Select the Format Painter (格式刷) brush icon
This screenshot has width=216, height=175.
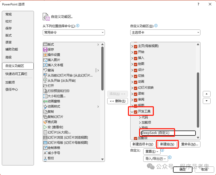pyautogui.click(x=45, y=122)
